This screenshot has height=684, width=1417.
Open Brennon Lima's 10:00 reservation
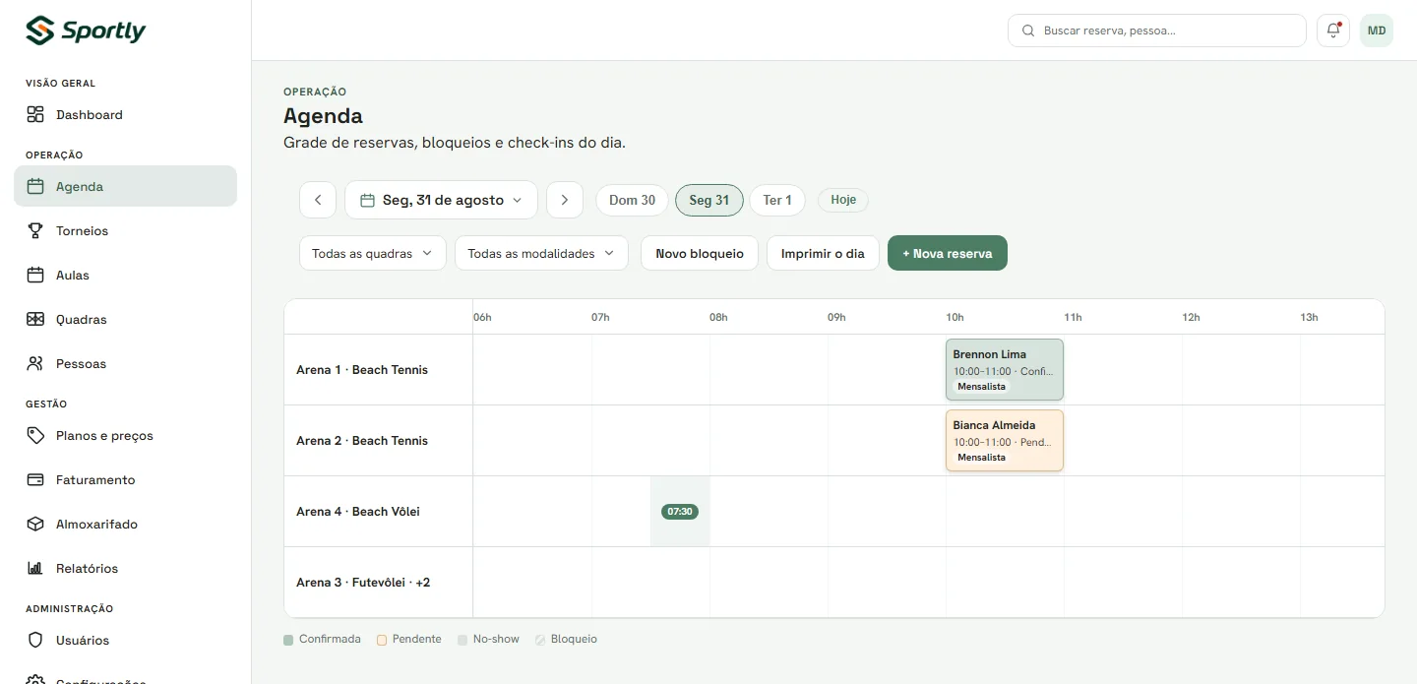click(1005, 370)
